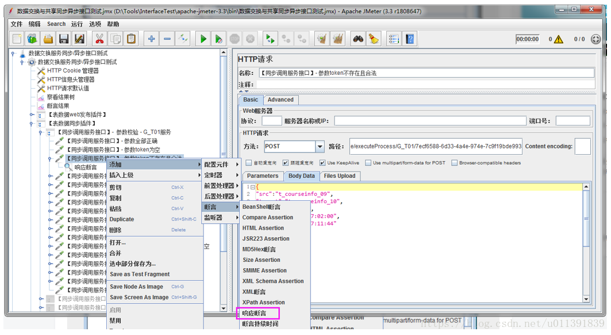611x335 pixels.
Task: Click the Save As pencil-floppy icon
Action: (79, 39)
